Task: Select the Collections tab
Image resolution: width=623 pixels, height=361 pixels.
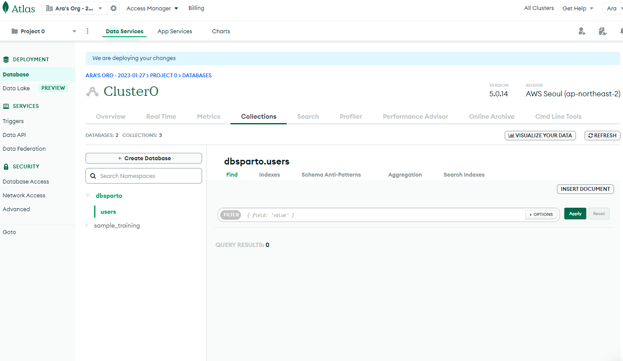Action: coord(259,117)
